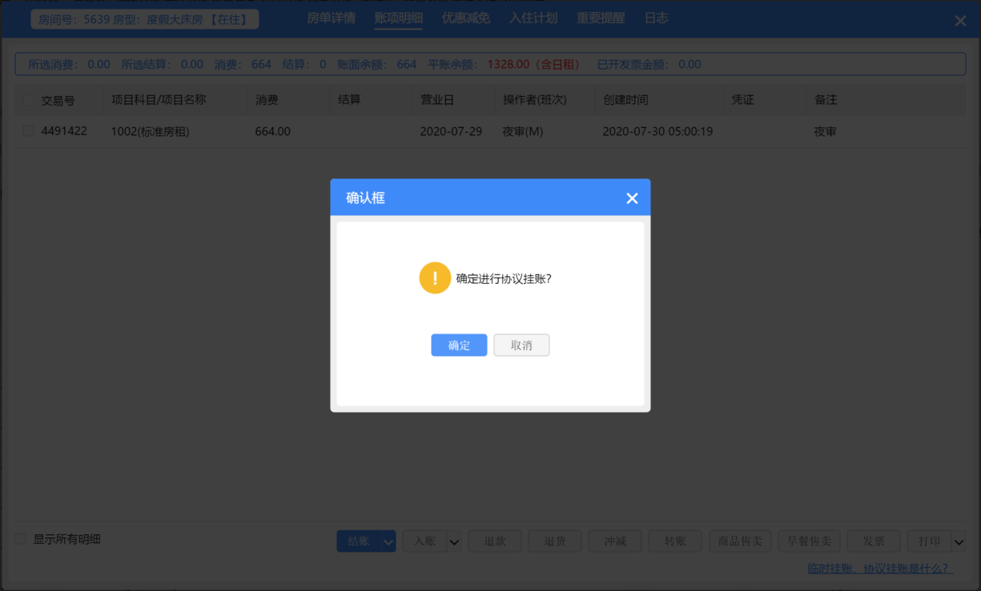Close the room detail window with X

pos(960,21)
